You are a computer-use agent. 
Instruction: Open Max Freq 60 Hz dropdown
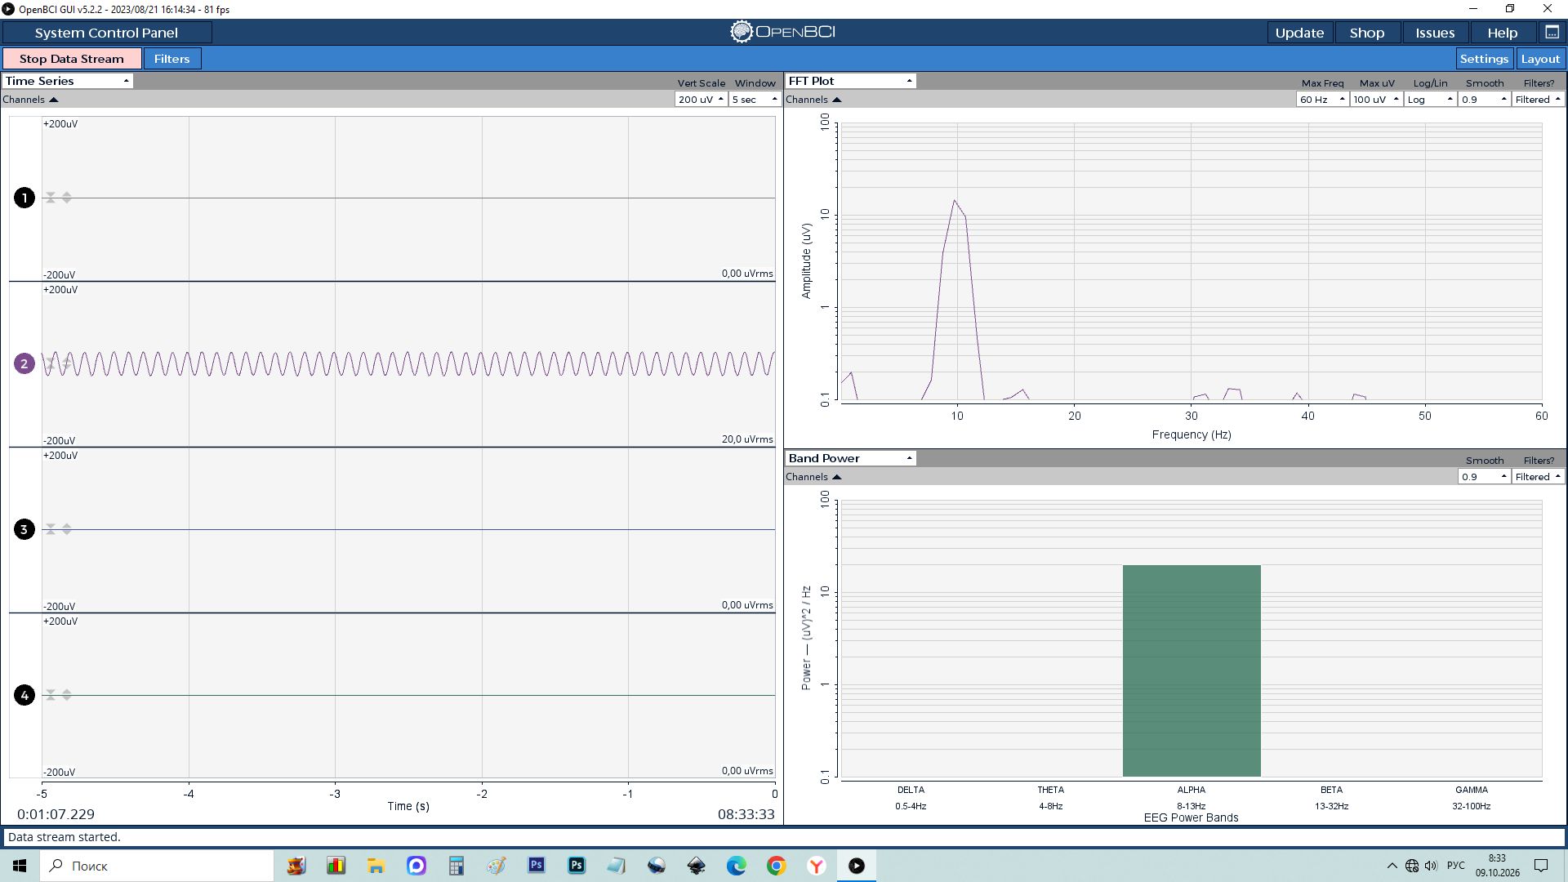pos(1321,99)
